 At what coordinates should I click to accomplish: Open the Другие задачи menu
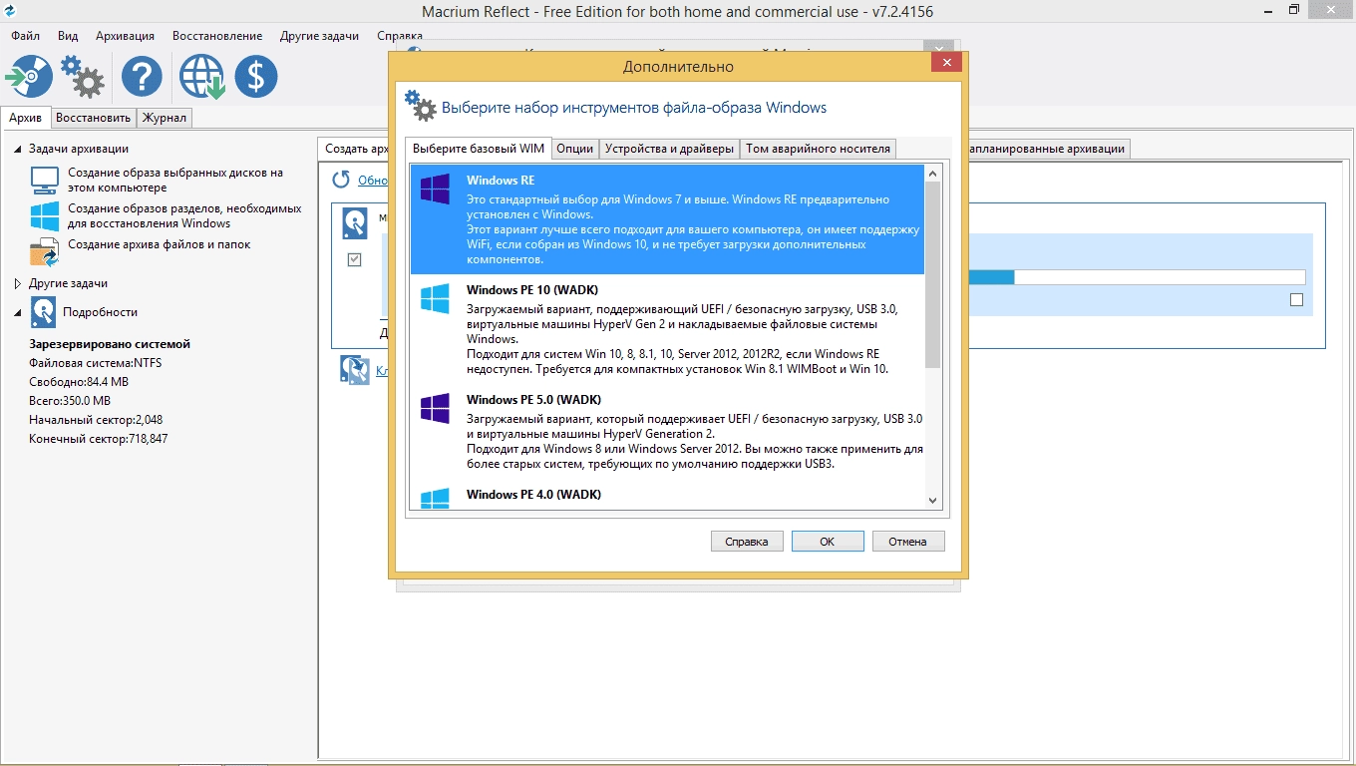pyautogui.click(x=319, y=36)
